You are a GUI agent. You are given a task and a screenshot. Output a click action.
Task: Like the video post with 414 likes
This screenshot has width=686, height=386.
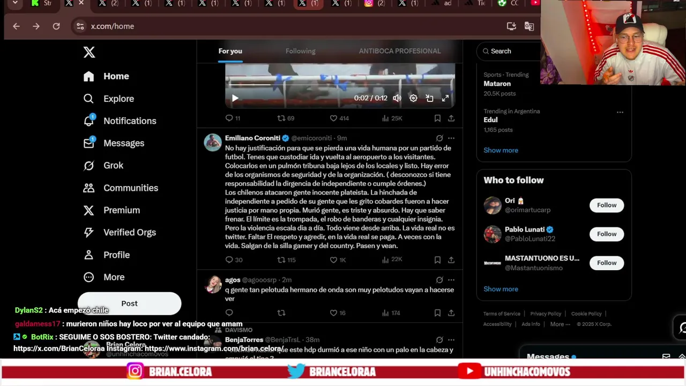pos(339,118)
